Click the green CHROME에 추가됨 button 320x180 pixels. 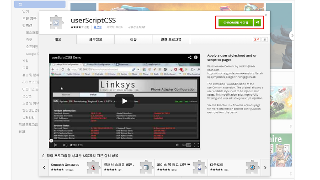[x=236, y=22]
